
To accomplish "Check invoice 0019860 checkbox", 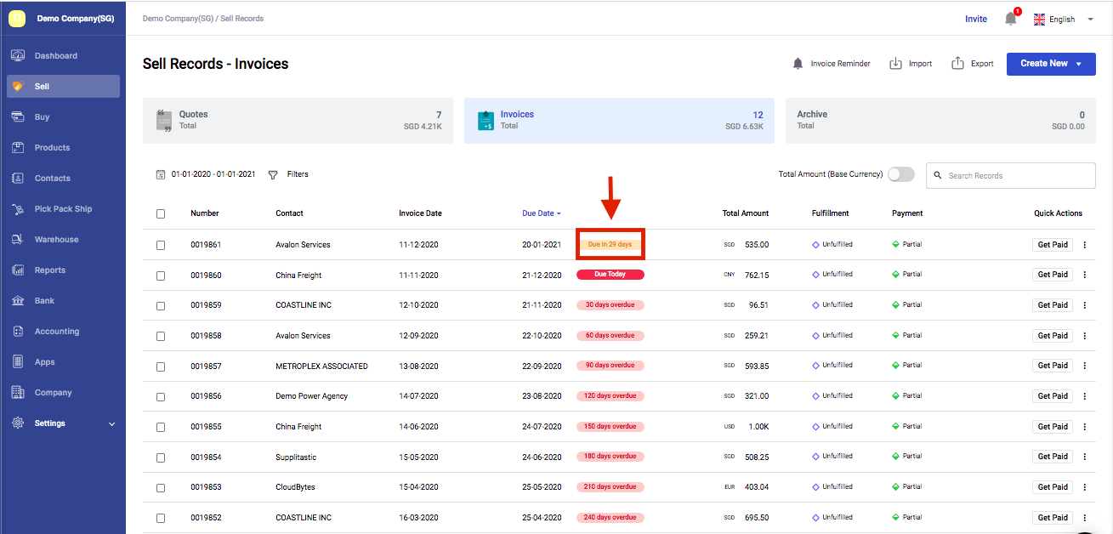I will (x=161, y=276).
